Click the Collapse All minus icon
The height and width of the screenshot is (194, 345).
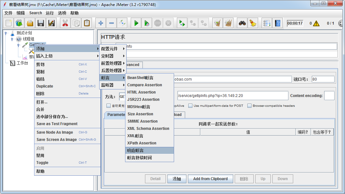click(x=112, y=23)
